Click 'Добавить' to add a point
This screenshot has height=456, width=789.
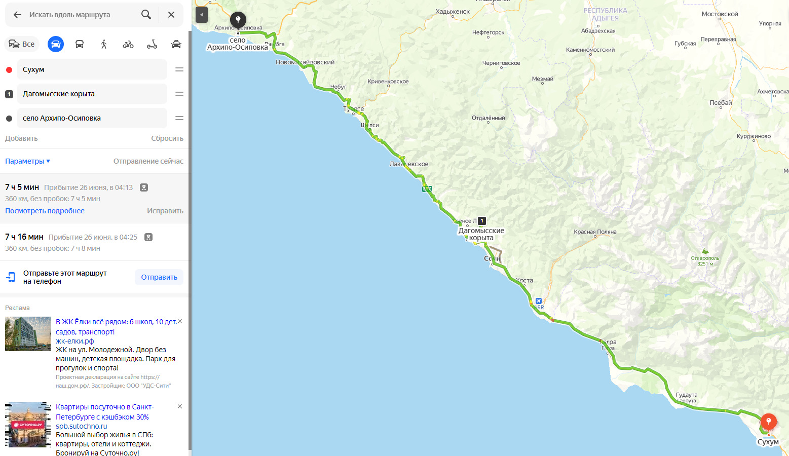(21, 138)
